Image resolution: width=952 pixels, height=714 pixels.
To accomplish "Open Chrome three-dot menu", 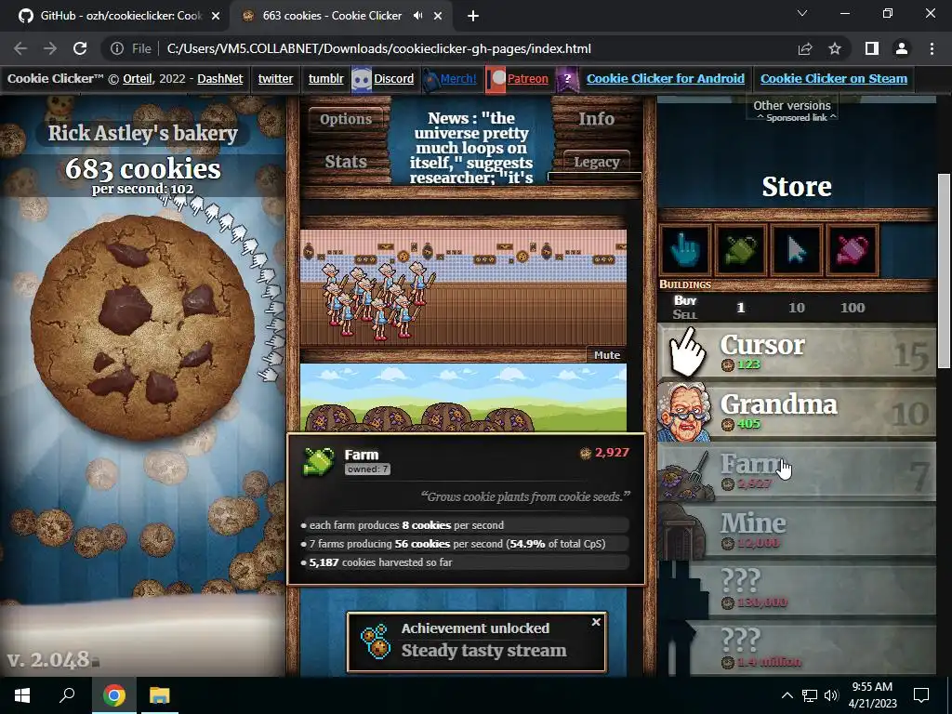I will [x=932, y=48].
